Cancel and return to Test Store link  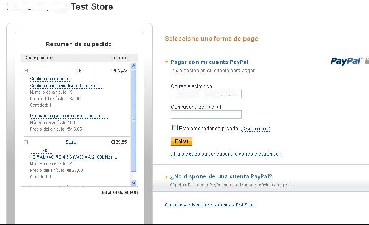click(211, 205)
